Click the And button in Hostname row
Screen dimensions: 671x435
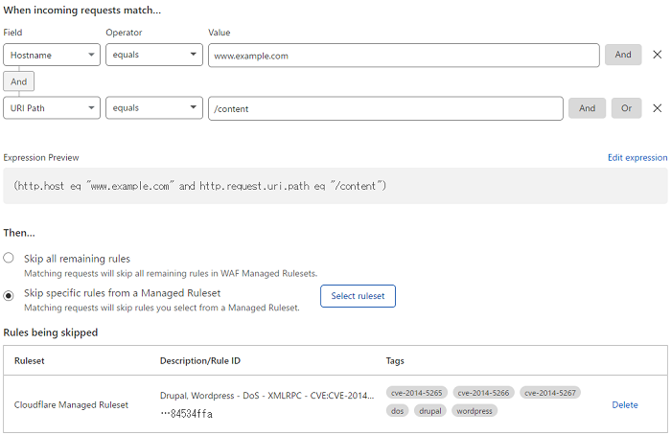(x=623, y=55)
